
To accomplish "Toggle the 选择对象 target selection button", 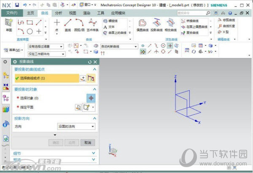I will [91, 98].
